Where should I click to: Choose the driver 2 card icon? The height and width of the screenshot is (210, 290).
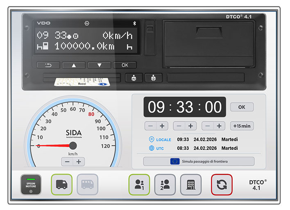pyautogui.click(x=165, y=184)
